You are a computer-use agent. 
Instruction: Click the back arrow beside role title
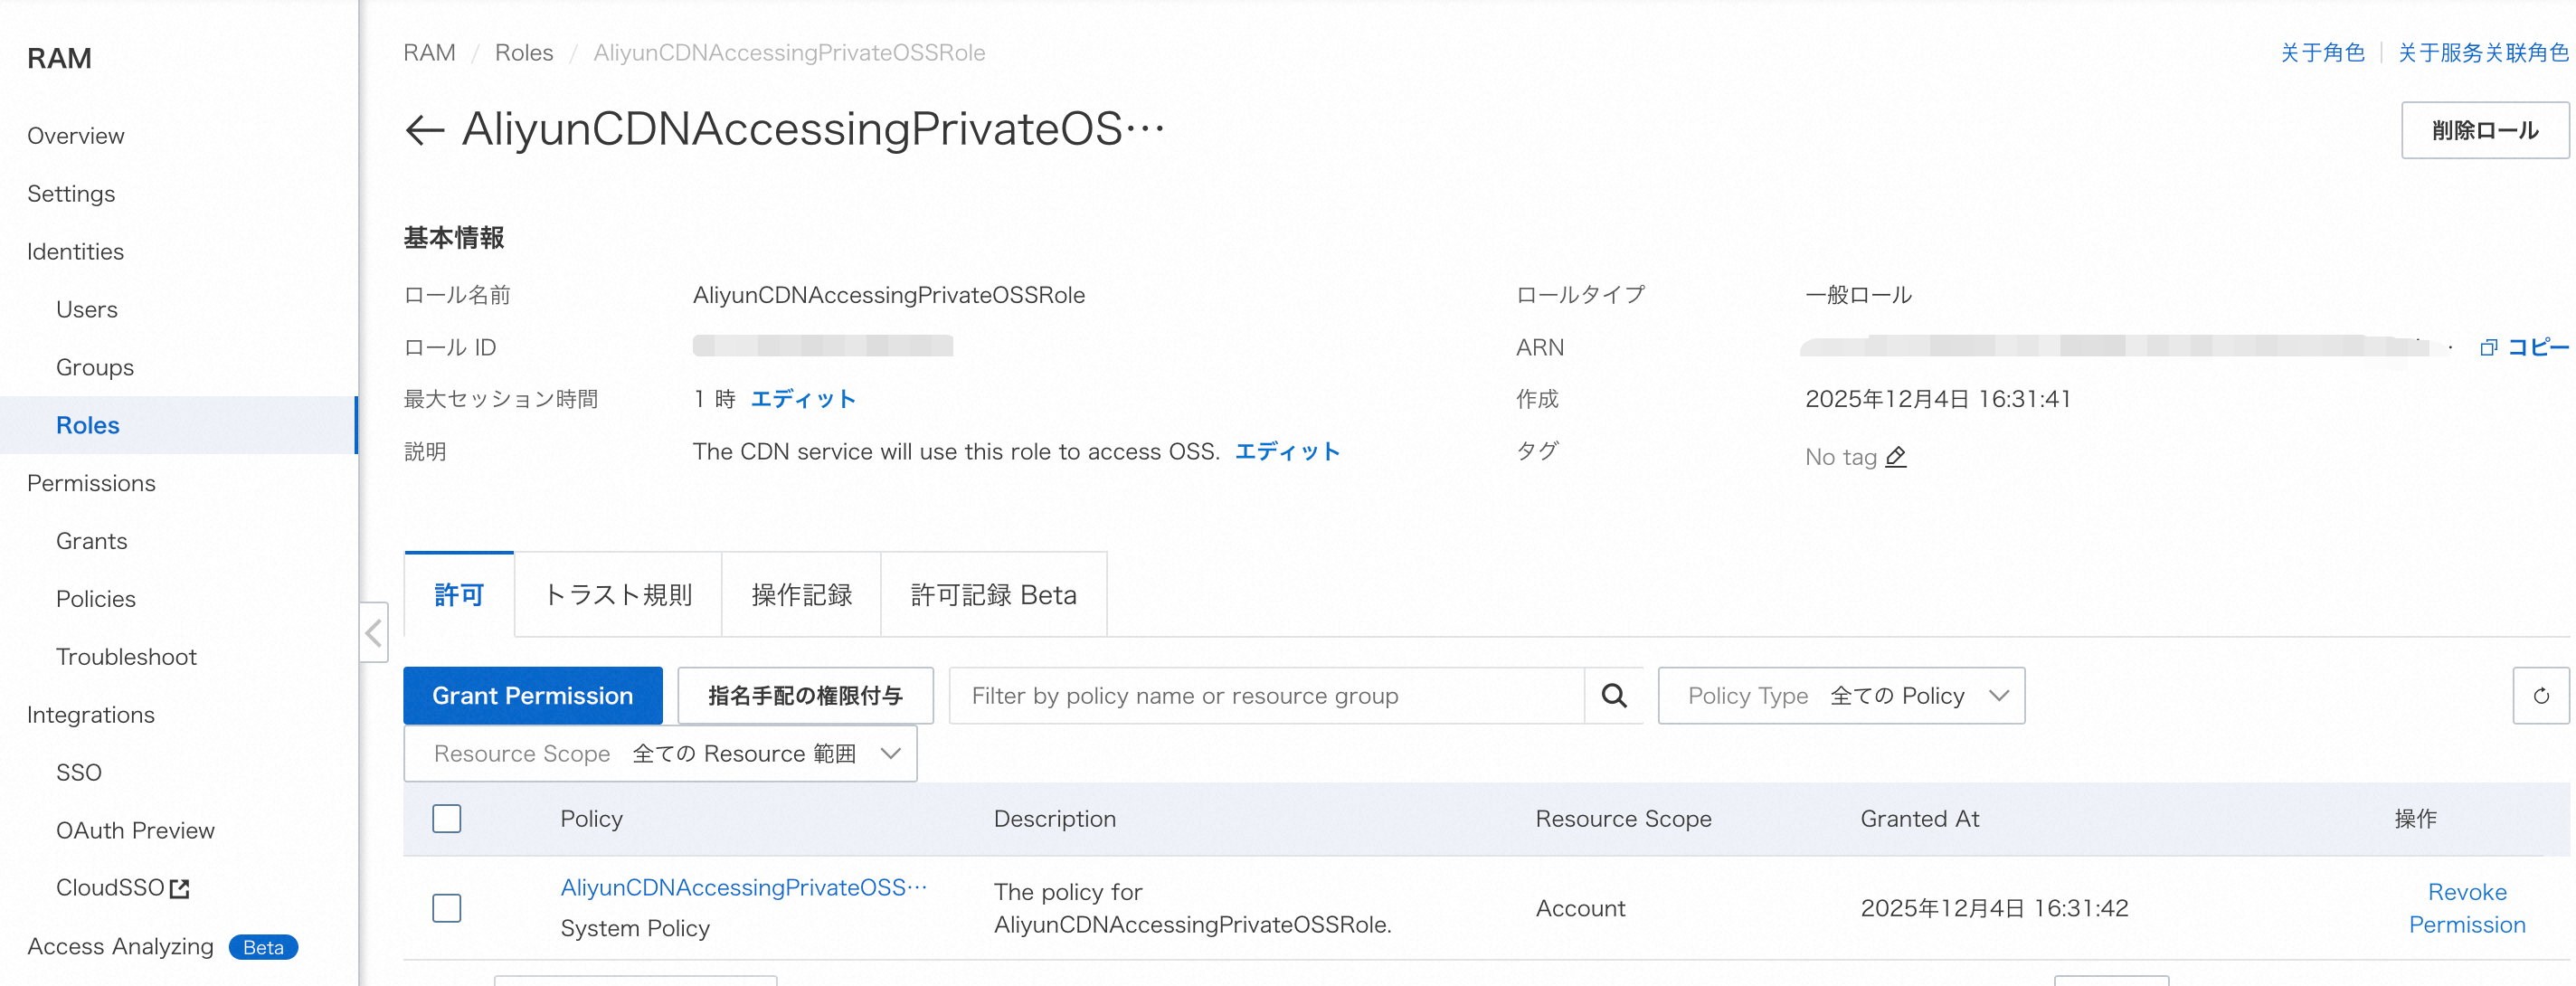click(x=424, y=130)
